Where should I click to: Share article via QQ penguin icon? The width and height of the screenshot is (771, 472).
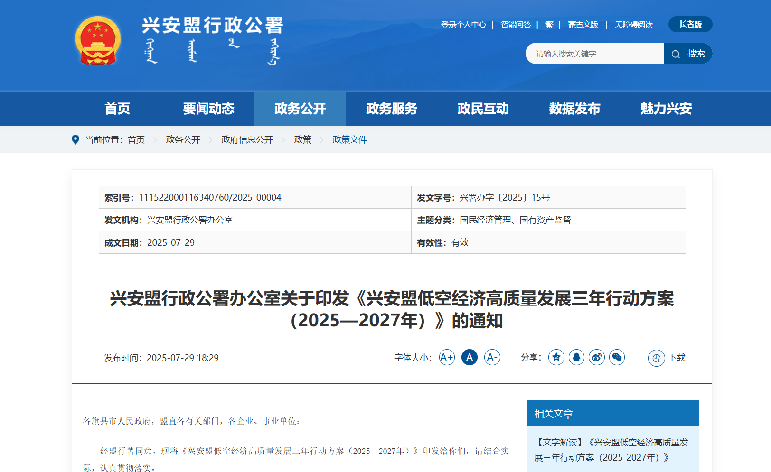(x=576, y=357)
